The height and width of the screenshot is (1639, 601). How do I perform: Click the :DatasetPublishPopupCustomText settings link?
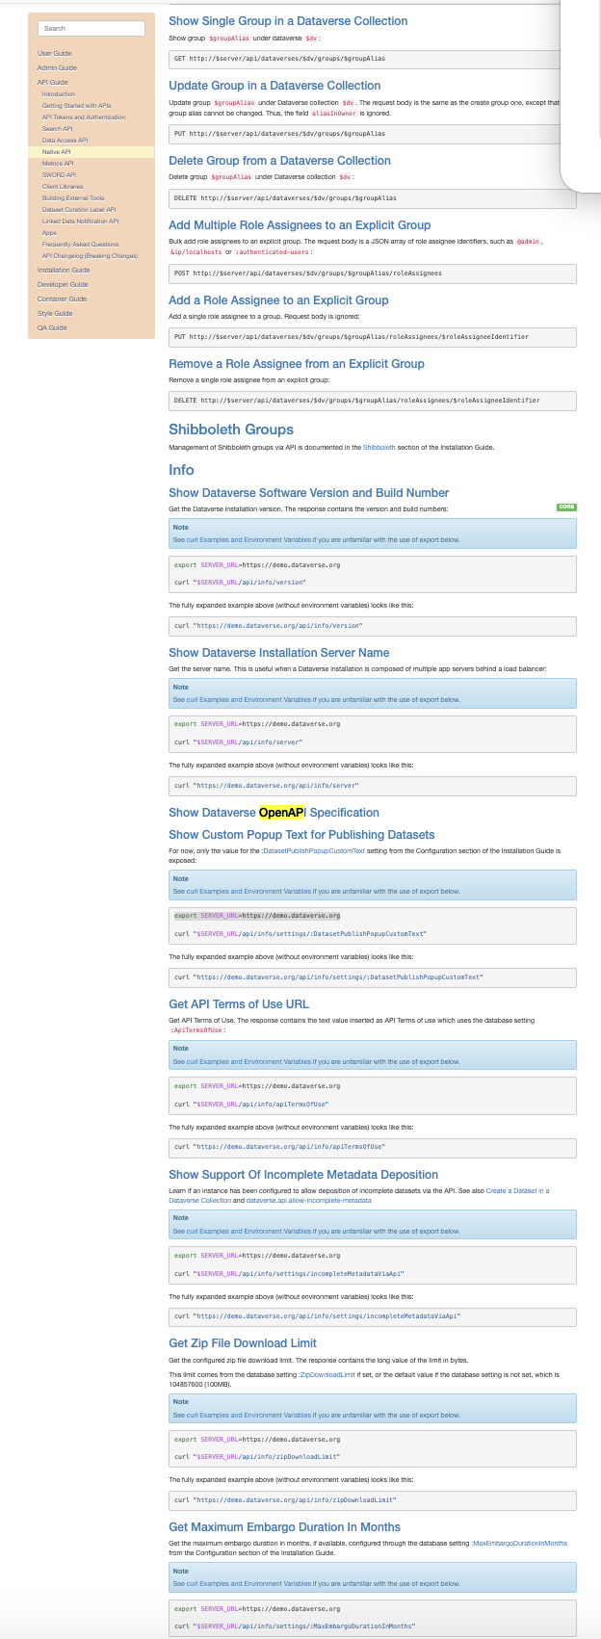pos(313,850)
